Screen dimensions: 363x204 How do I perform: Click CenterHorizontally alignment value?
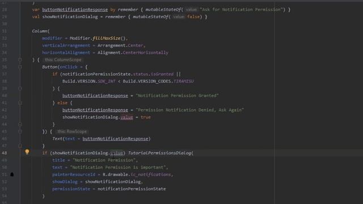[145, 53]
